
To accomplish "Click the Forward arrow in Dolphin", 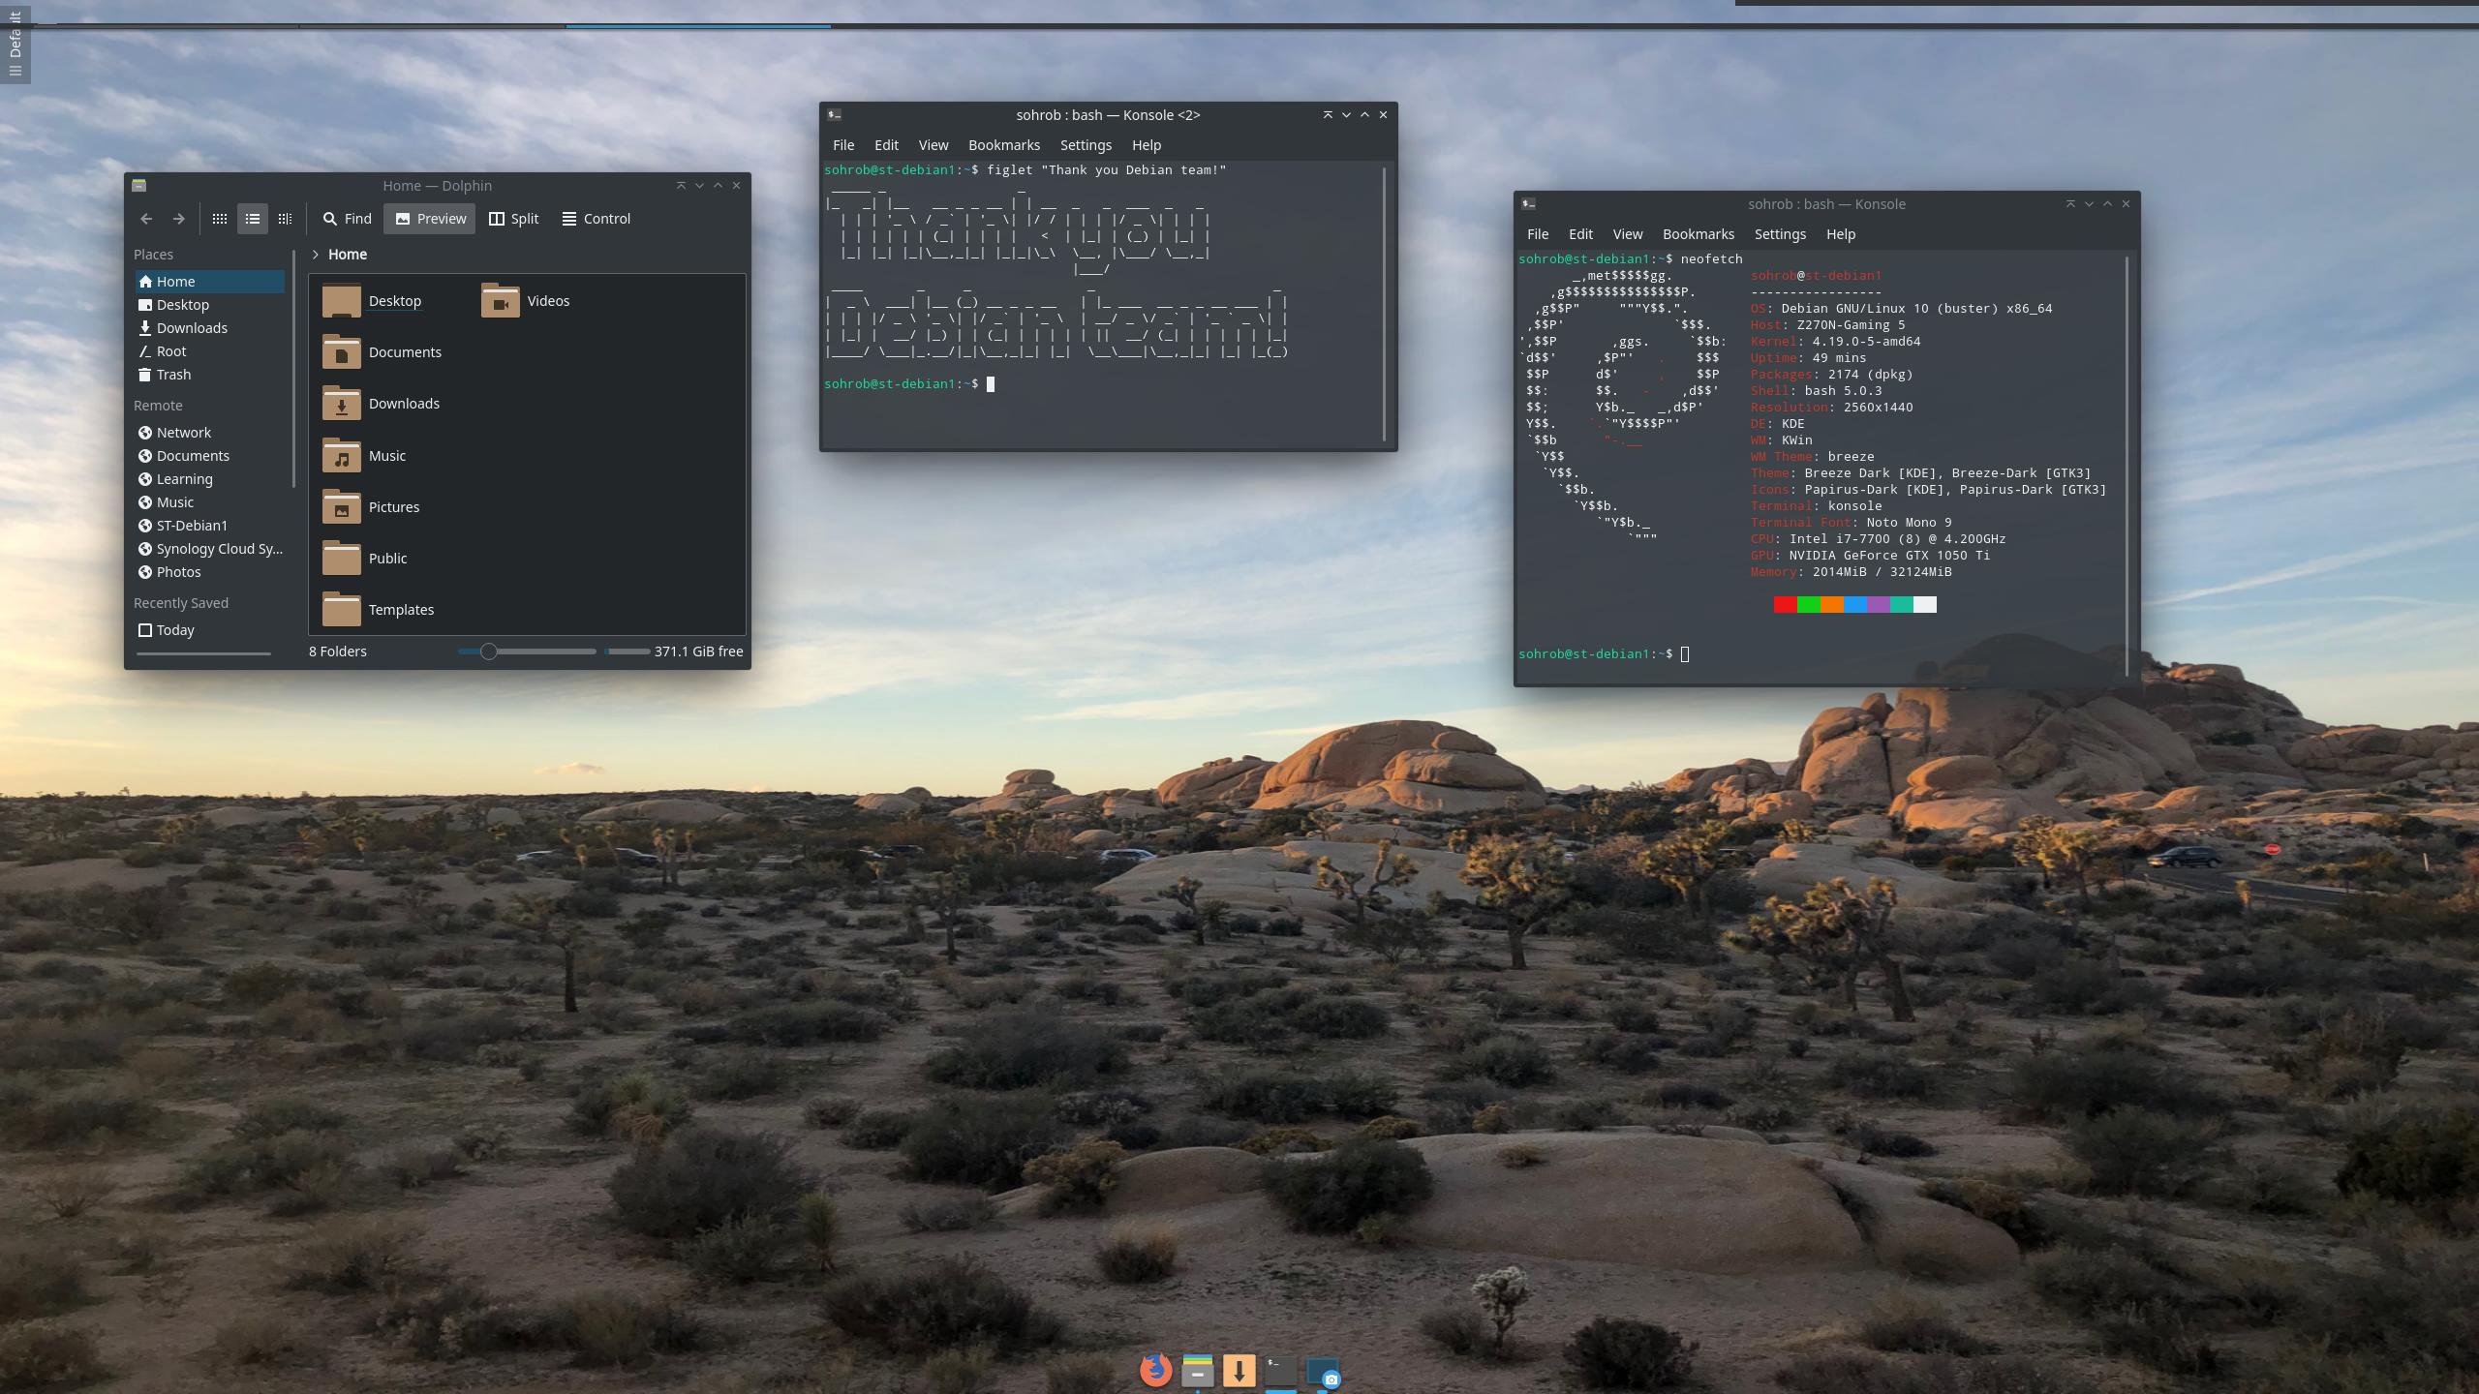I will [178, 219].
